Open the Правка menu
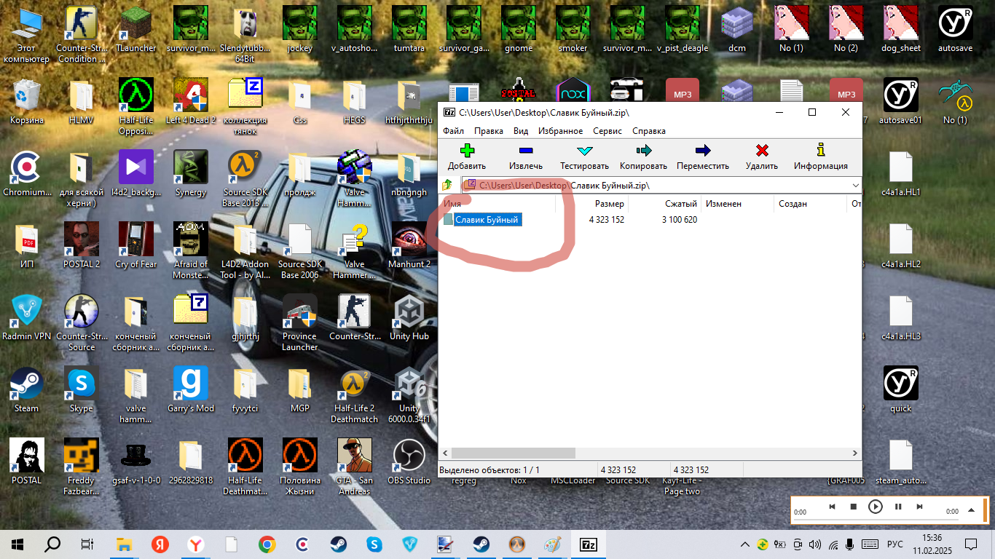This screenshot has width=995, height=559. (x=488, y=131)
